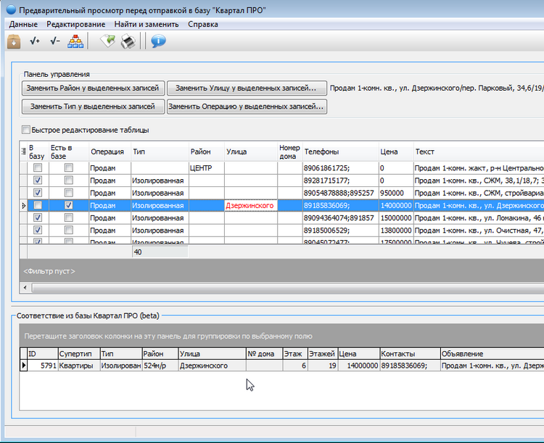Click the uncheck-all (√−) toolbar icon
The width and height of the screenshot is (544, 443).
click(55, 42)
